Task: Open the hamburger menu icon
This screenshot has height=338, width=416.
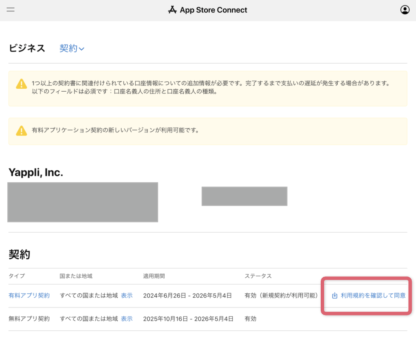Action: click(11, 10)
